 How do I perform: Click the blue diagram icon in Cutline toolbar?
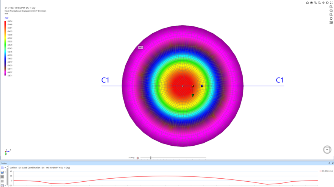click(2, 172)
